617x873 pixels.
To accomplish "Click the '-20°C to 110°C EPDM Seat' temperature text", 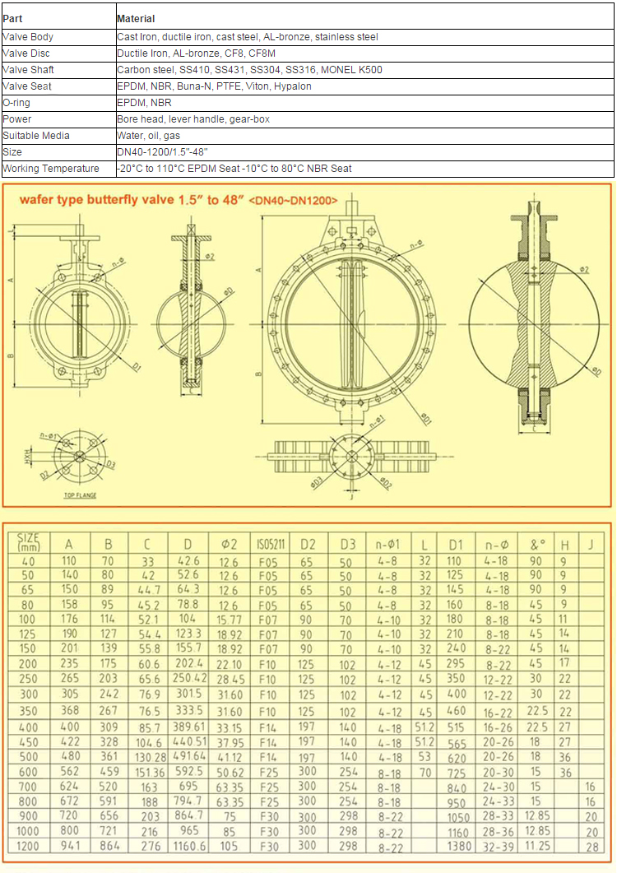I will click(x=179, y=168).
